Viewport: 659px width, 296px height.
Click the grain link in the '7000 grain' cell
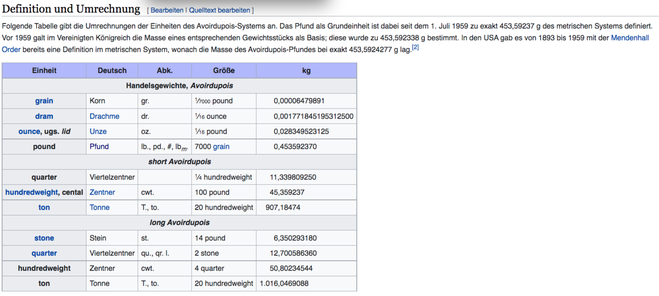point(221,147)
